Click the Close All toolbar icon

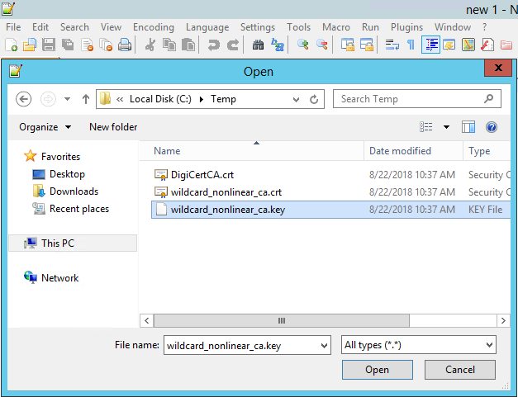click(106, 45)
